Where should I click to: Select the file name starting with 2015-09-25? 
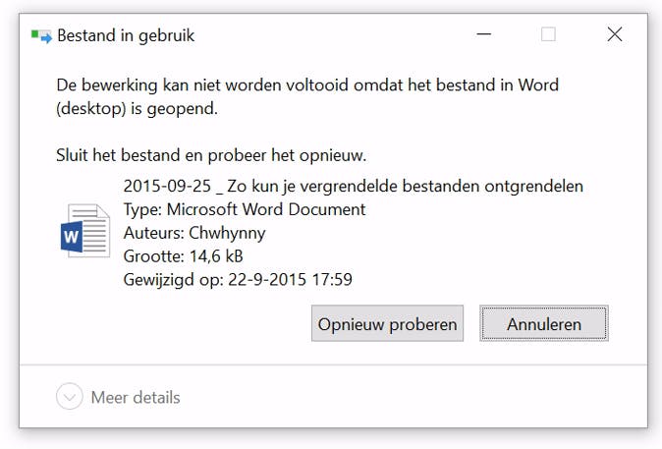[x=354, y=186]
